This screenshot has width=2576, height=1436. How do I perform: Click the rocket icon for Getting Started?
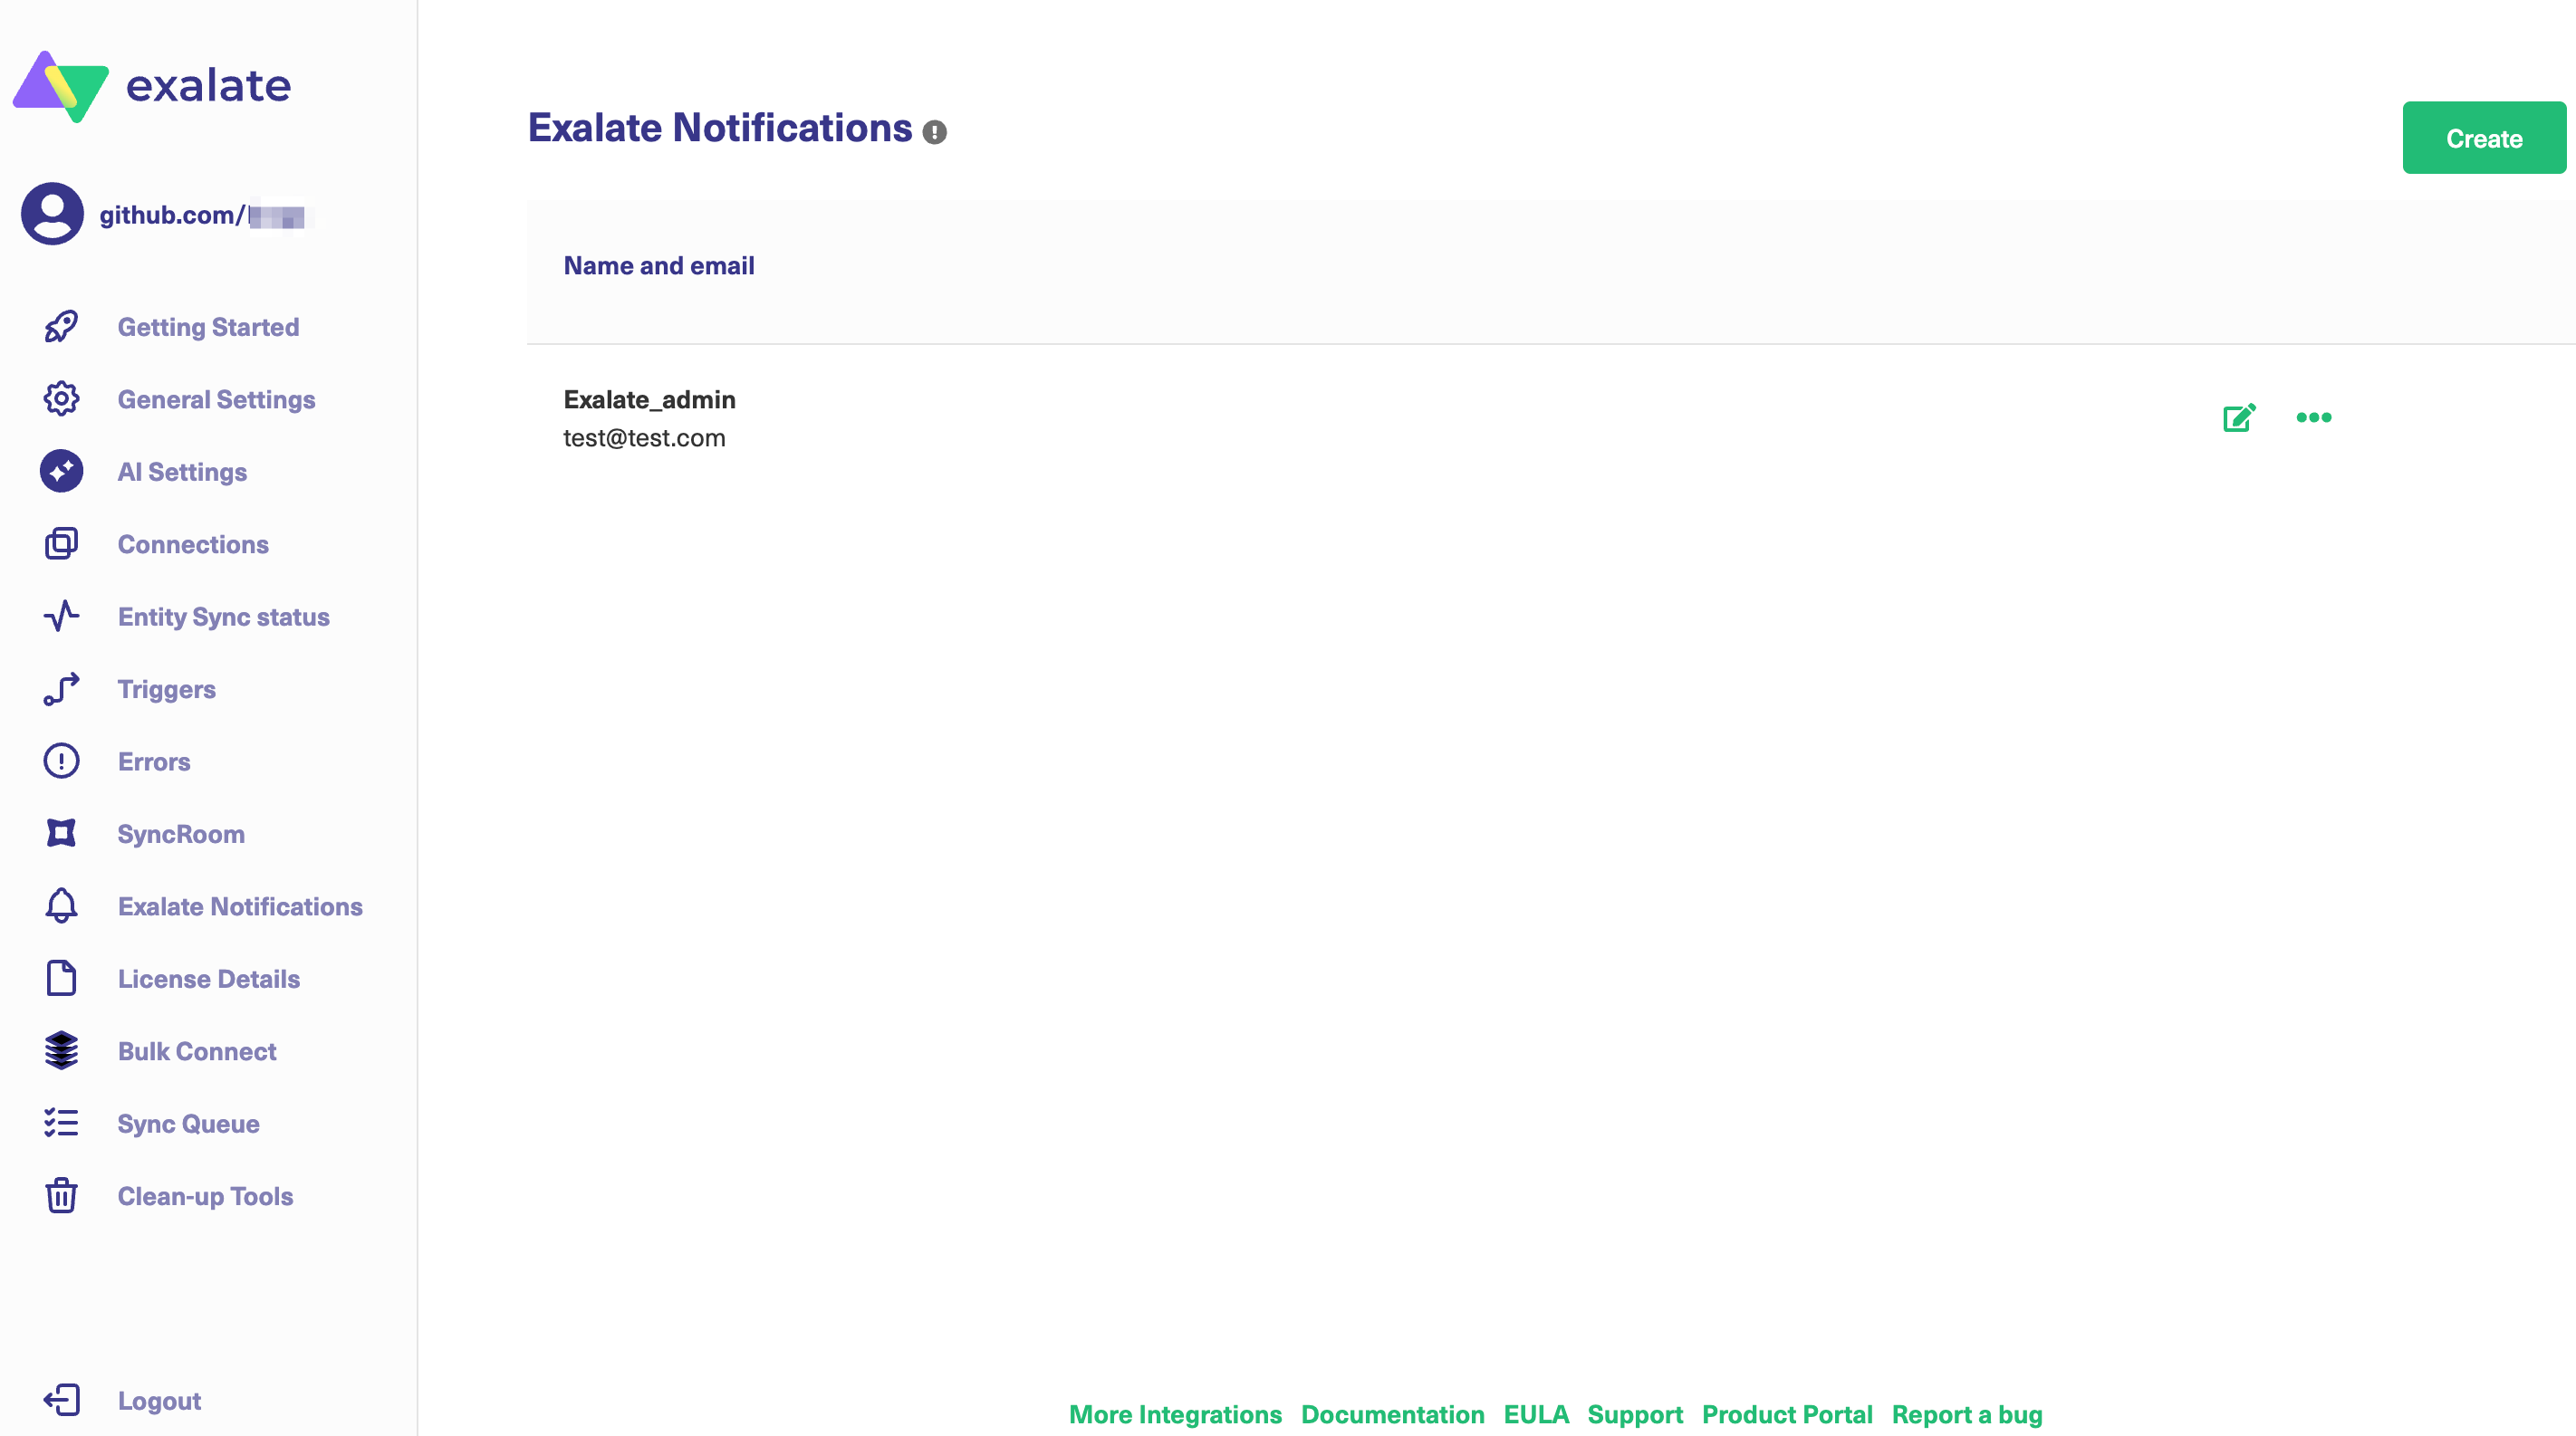[x=61, y=327]
